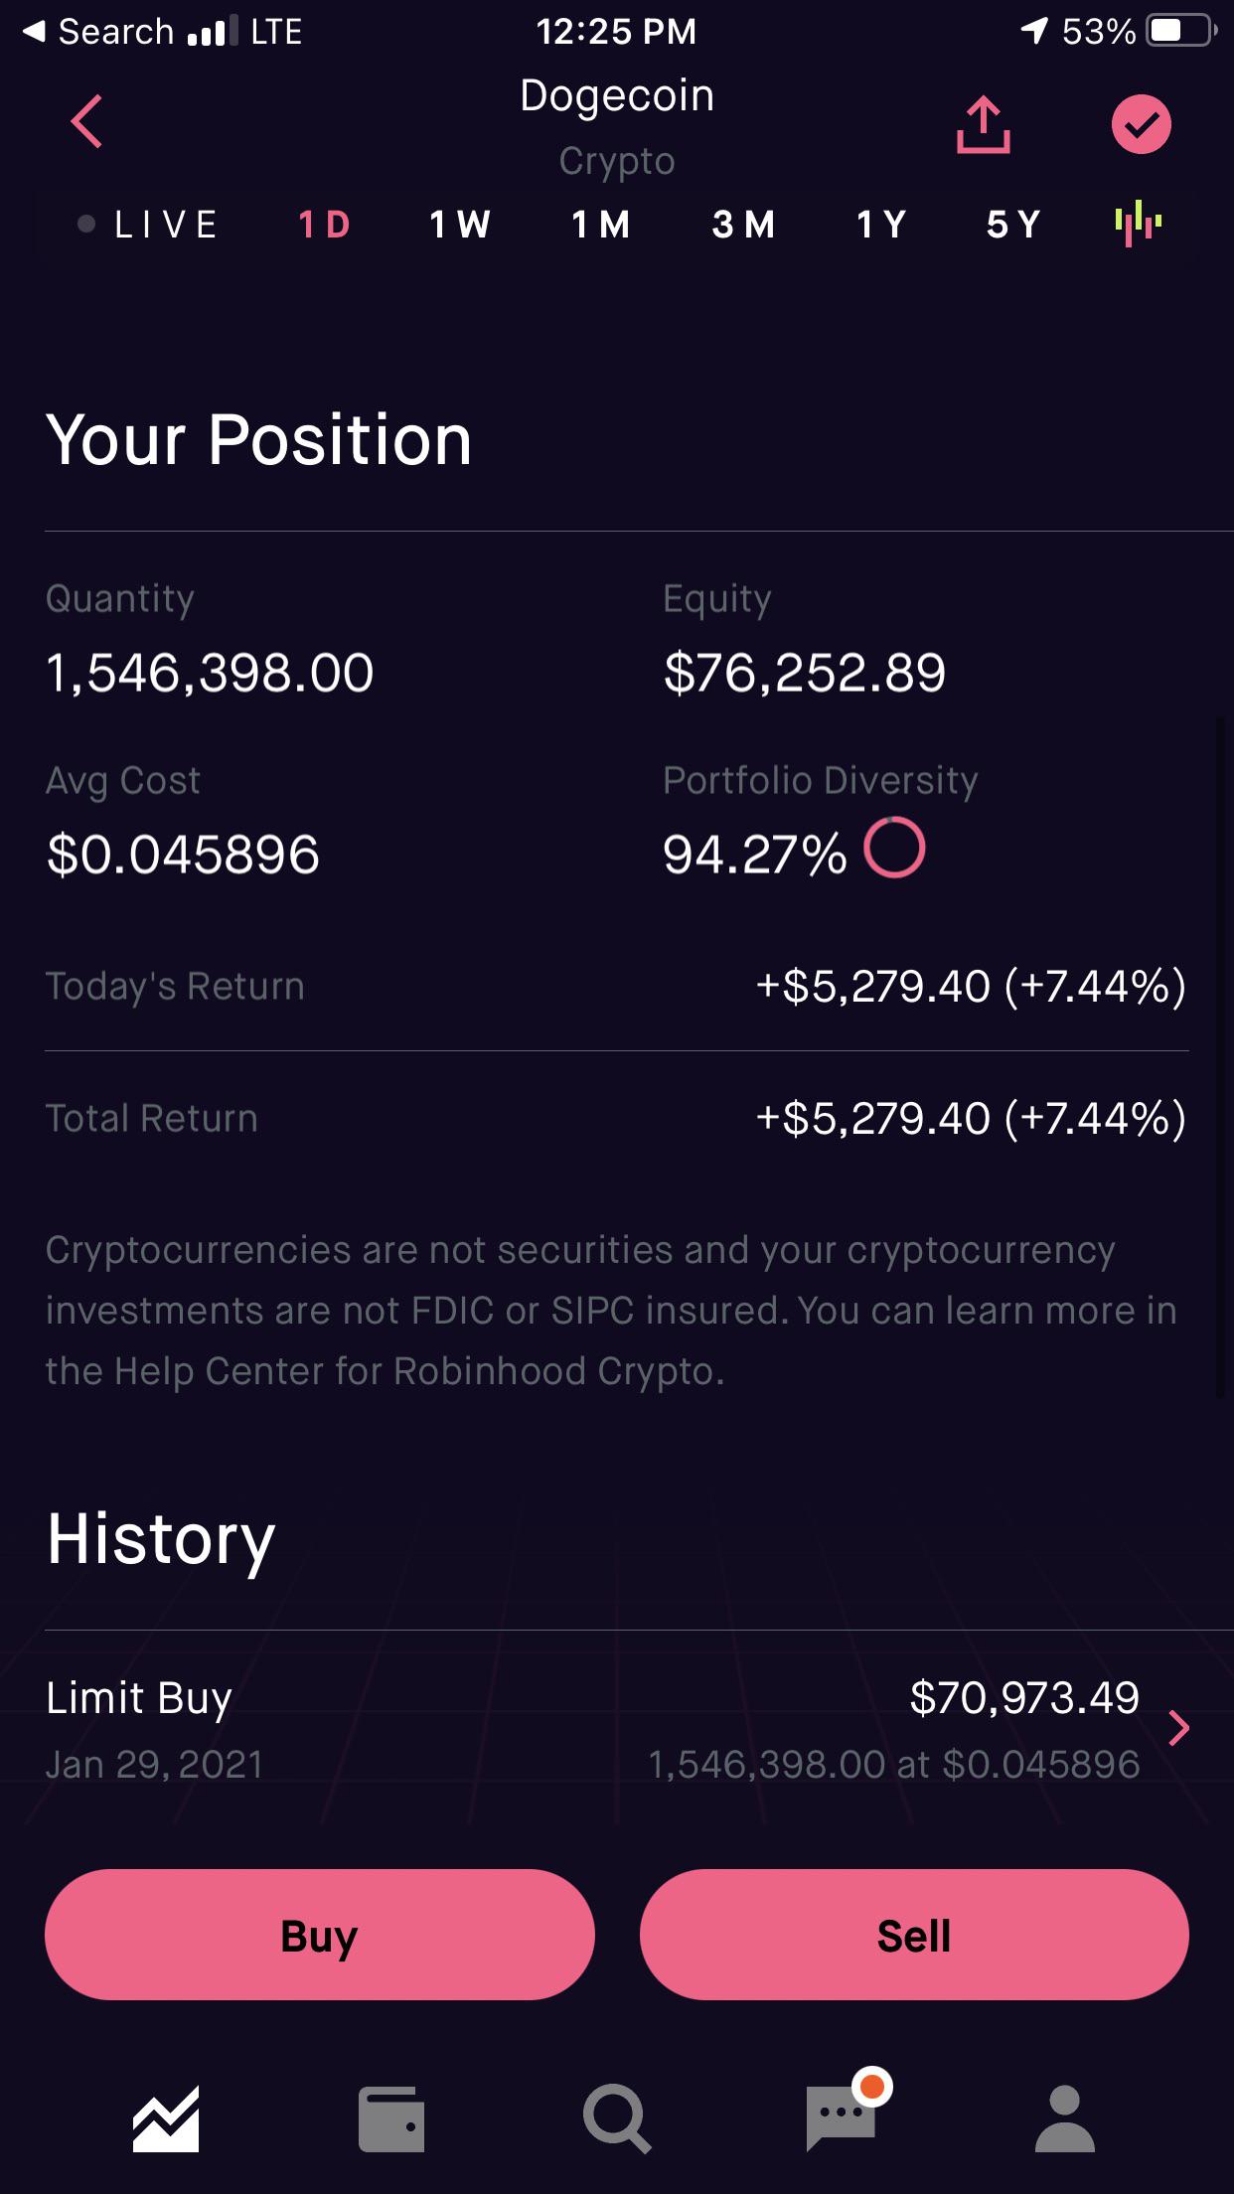Switch chart to 3M range
Image resolution: width=1234 pixels, height=2194 pixels.
(x=743, y=225)
